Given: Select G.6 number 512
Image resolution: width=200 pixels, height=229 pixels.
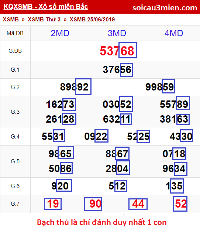Looking at the screenshot, I should (x=117, y=186).
